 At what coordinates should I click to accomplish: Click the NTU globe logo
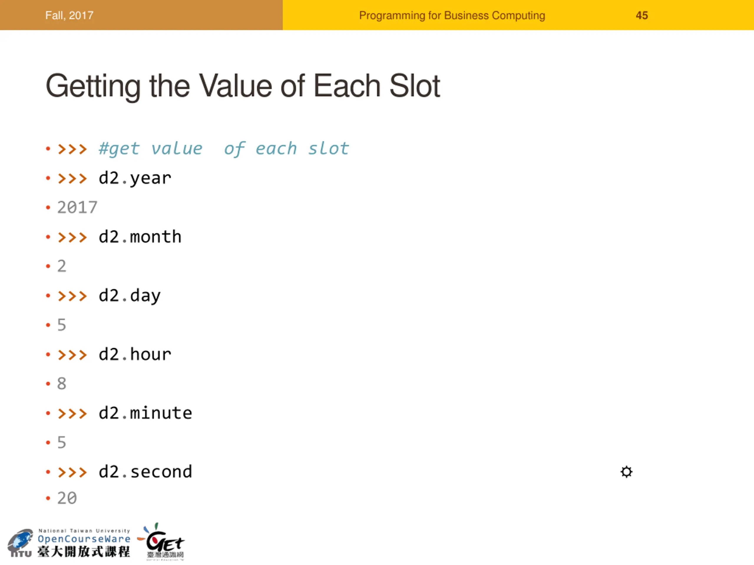20,543
